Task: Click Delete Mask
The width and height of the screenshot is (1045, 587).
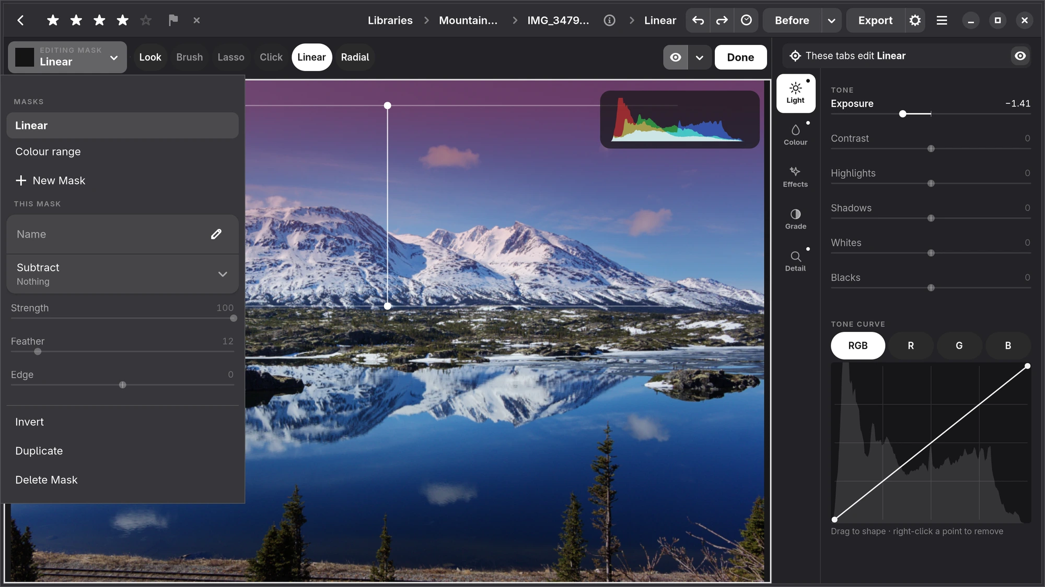Action: point(123,480)
